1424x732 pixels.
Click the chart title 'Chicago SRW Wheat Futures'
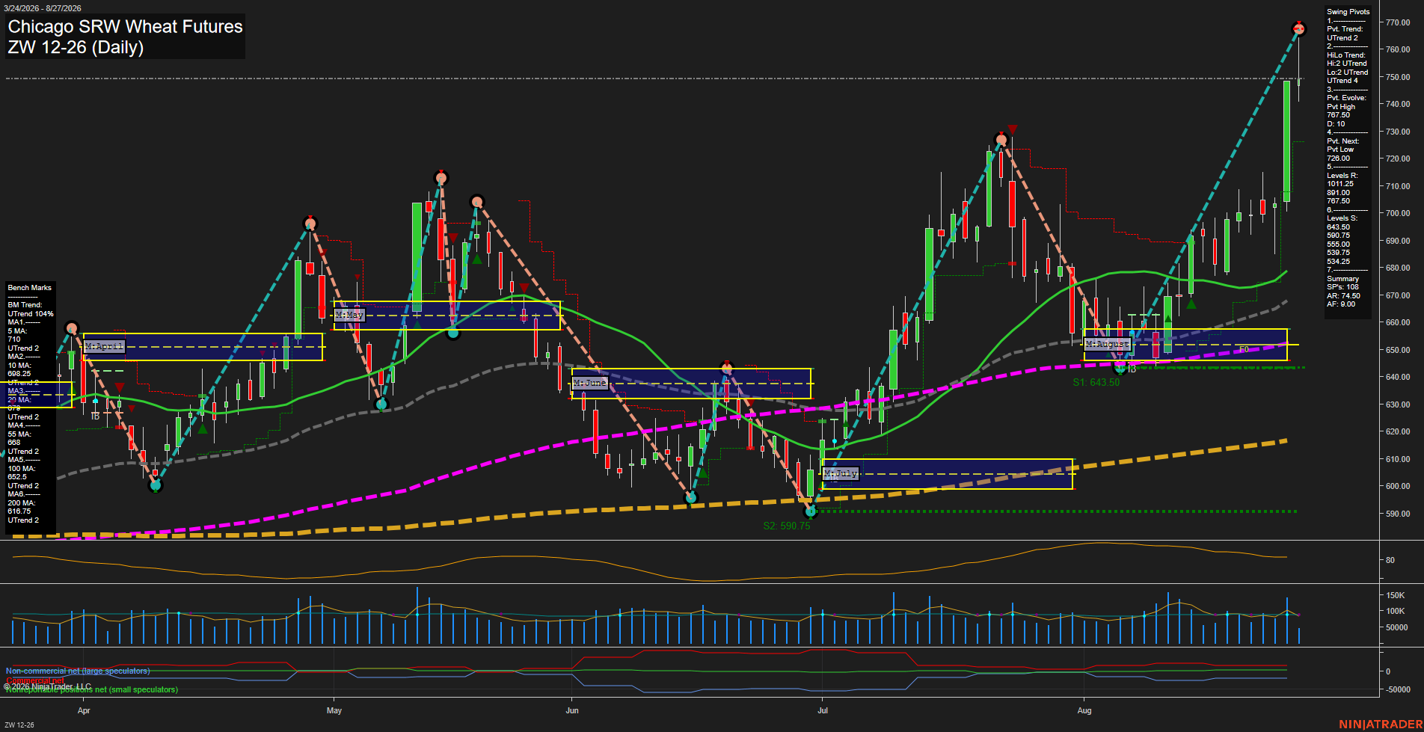point(126,27)
